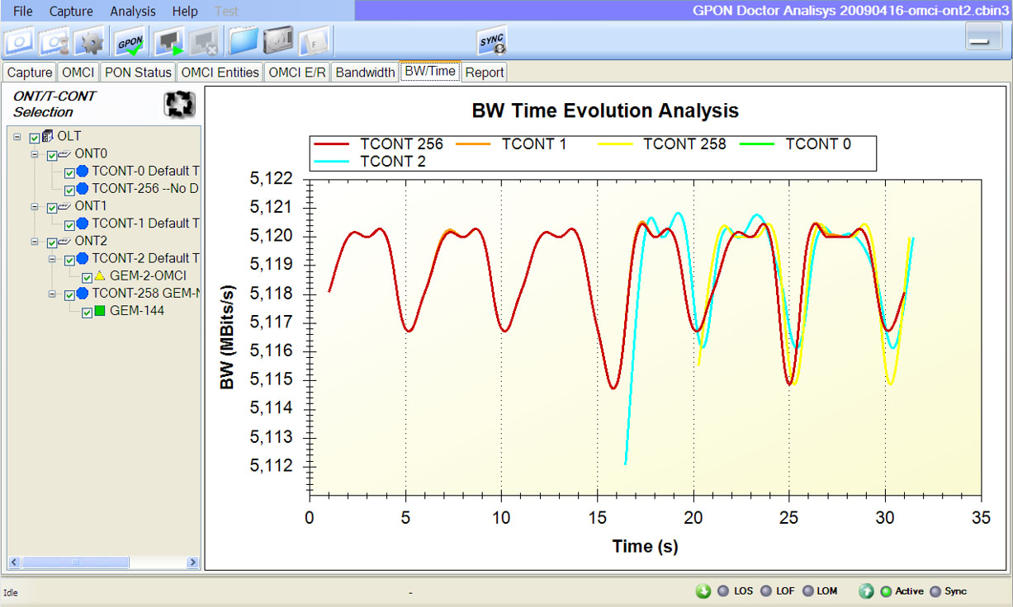The height and width of the screenshot is (607, 1013).
Task: Click the timed capture hourglass icon
Action: (54, 40)
